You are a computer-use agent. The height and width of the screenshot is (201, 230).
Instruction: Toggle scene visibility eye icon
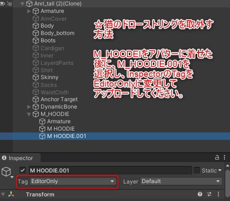[x=2, y=3]
